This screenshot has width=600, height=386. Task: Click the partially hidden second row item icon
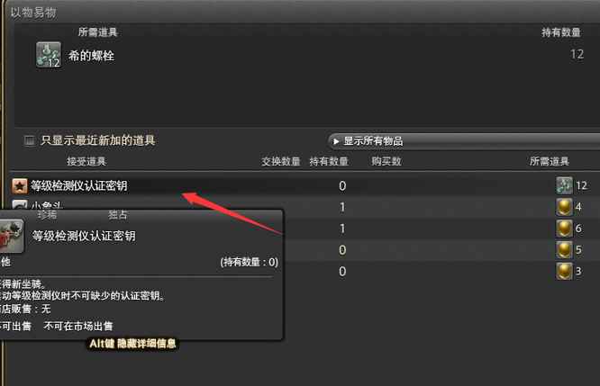20,204
